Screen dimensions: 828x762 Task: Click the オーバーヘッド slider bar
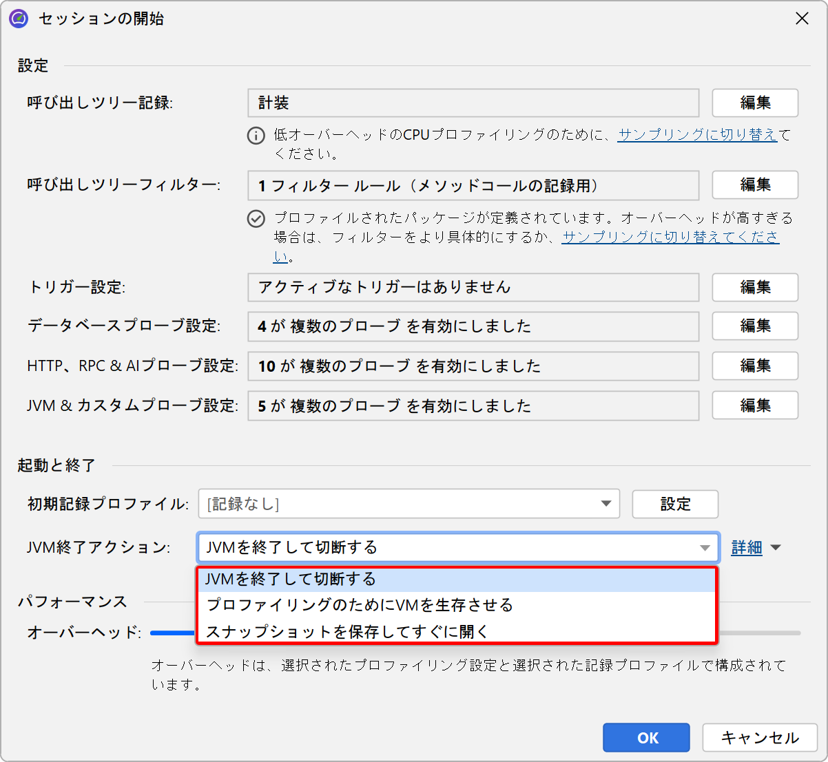758,633
